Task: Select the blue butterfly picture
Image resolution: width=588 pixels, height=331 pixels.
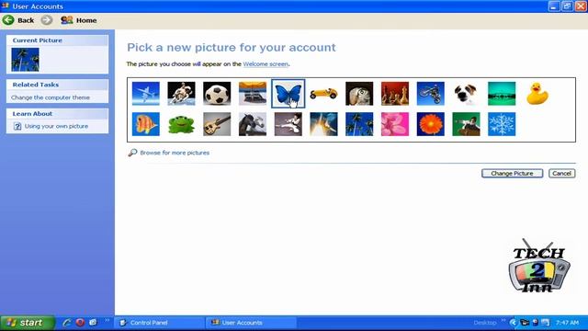Action: coord(288,94)
